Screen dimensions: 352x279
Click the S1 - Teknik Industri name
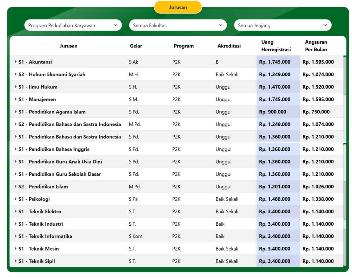(41, 224)
